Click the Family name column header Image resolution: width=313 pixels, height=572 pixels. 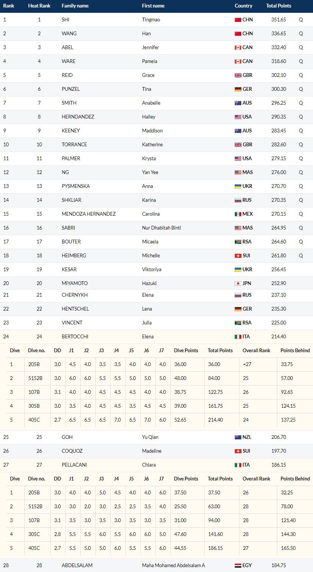[x=75, y=6]
